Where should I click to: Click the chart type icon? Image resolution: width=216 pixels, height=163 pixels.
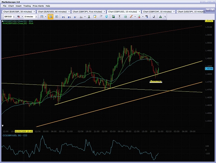[42, 17]
